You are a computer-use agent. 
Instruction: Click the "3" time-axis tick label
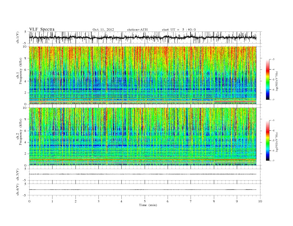click(98, 201)
